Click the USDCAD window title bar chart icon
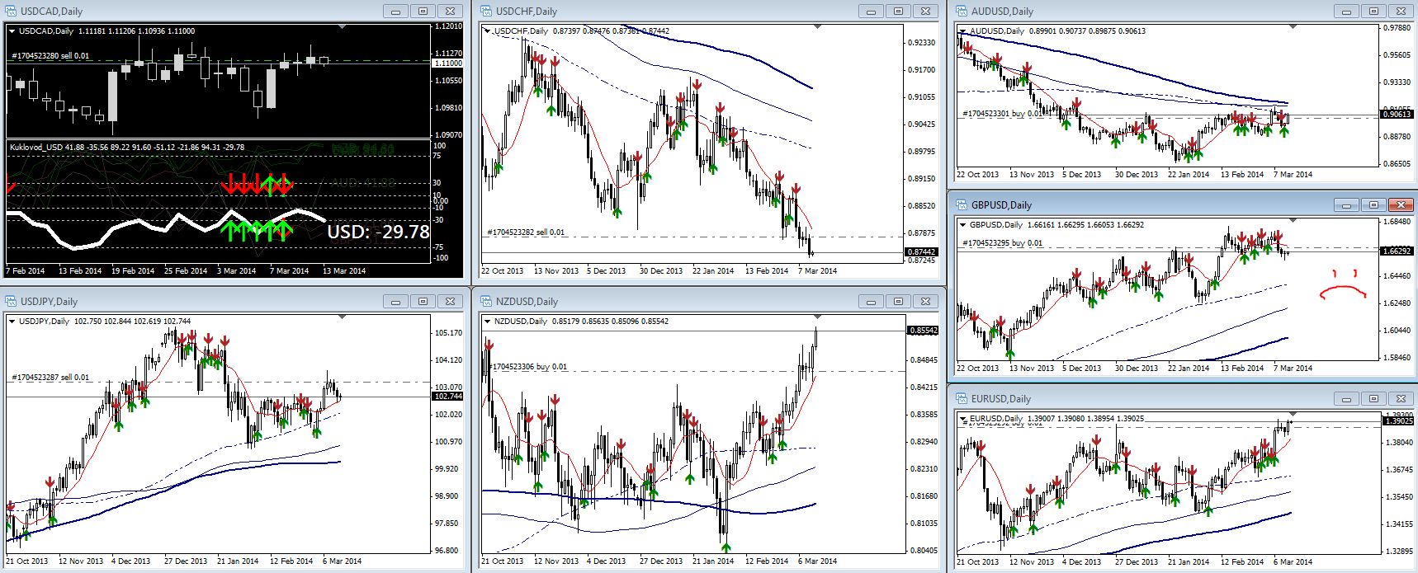Screen dimensions: 1418x573 10,12
